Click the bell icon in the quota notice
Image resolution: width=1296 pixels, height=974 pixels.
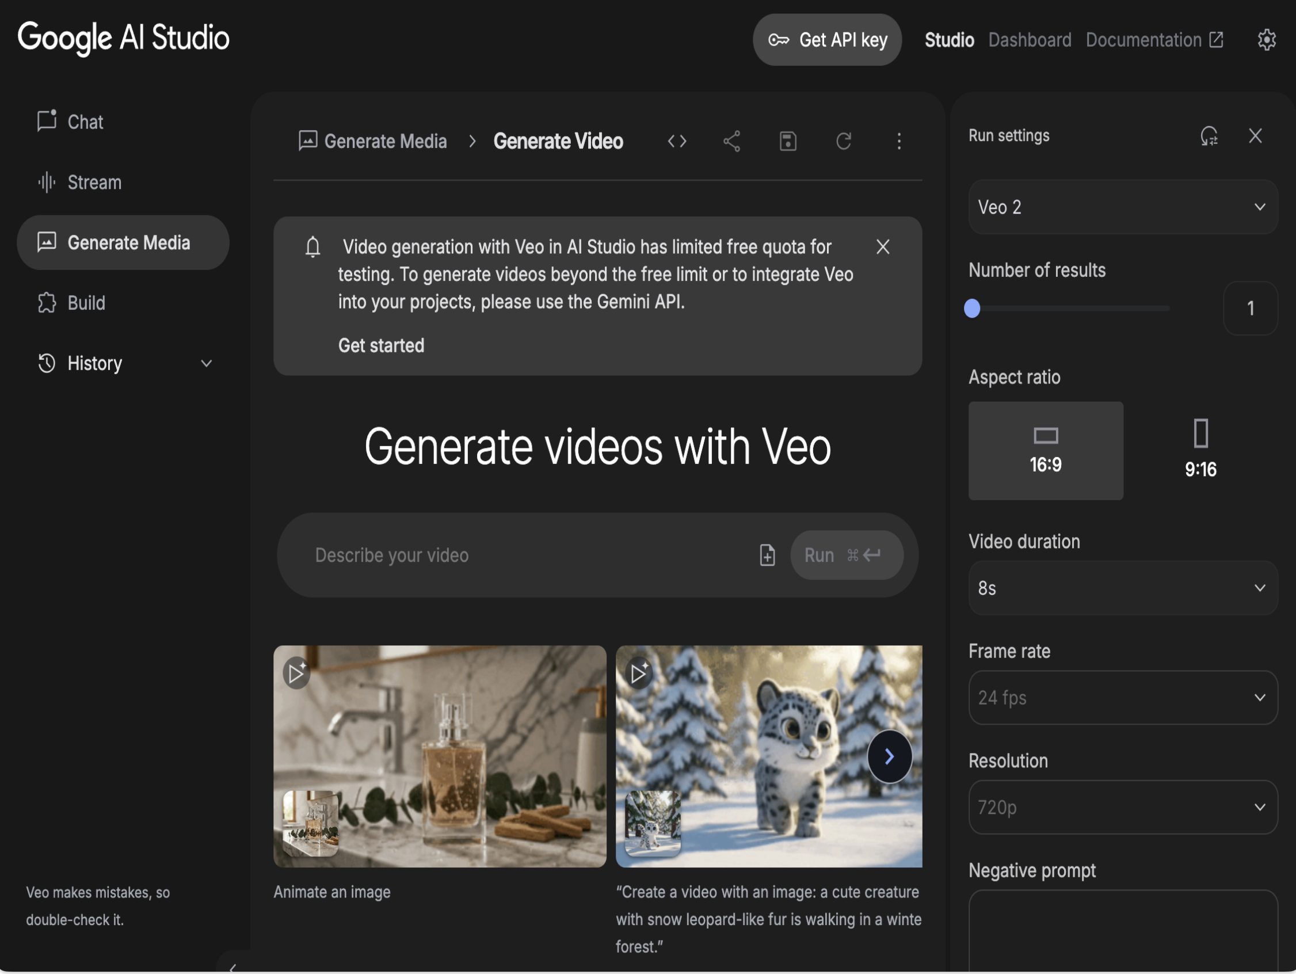pos(313,247)
